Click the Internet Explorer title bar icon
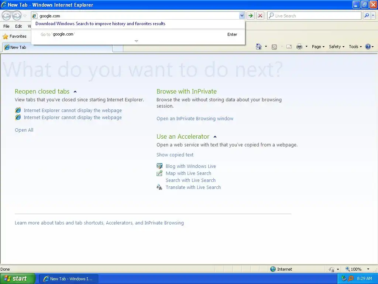This screenshot has width=378, height=284. point(4,4)
